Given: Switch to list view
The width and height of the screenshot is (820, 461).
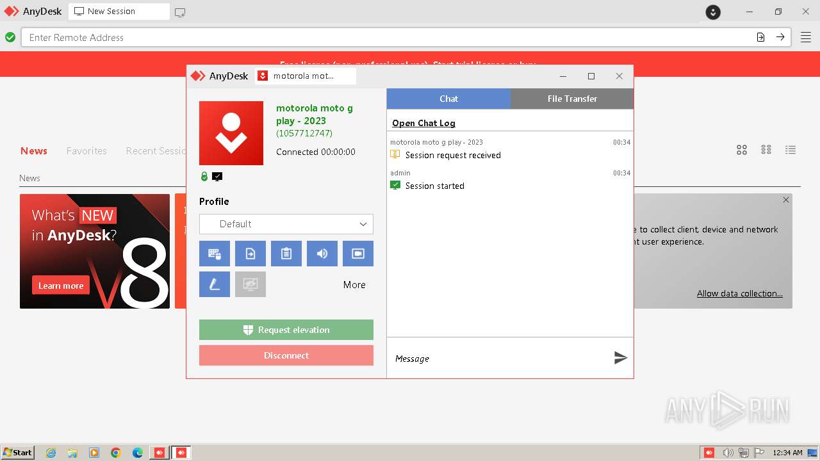Looking at the screenshot, I should (791, 150).
